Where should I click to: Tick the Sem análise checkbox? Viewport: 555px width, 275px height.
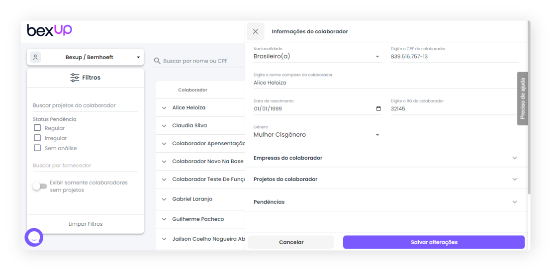(x=37, y=148)
